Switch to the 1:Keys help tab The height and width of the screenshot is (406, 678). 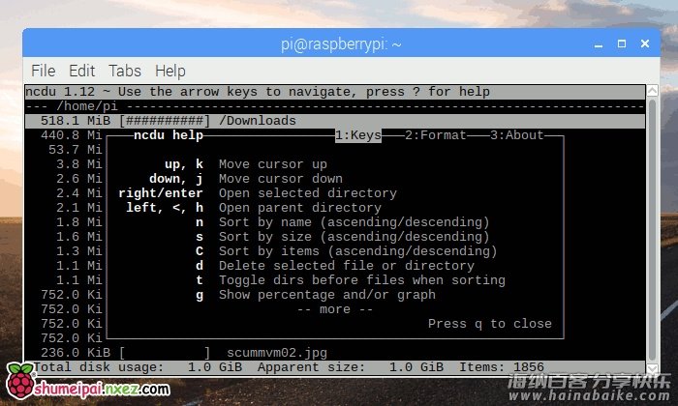(x=357, y=135)
